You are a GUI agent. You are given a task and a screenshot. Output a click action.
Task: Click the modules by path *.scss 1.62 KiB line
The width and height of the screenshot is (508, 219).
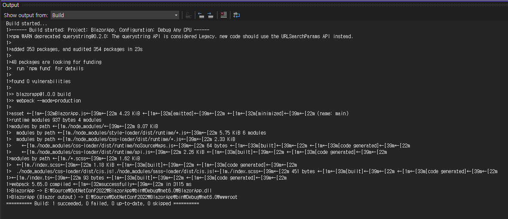pos(73,159)
